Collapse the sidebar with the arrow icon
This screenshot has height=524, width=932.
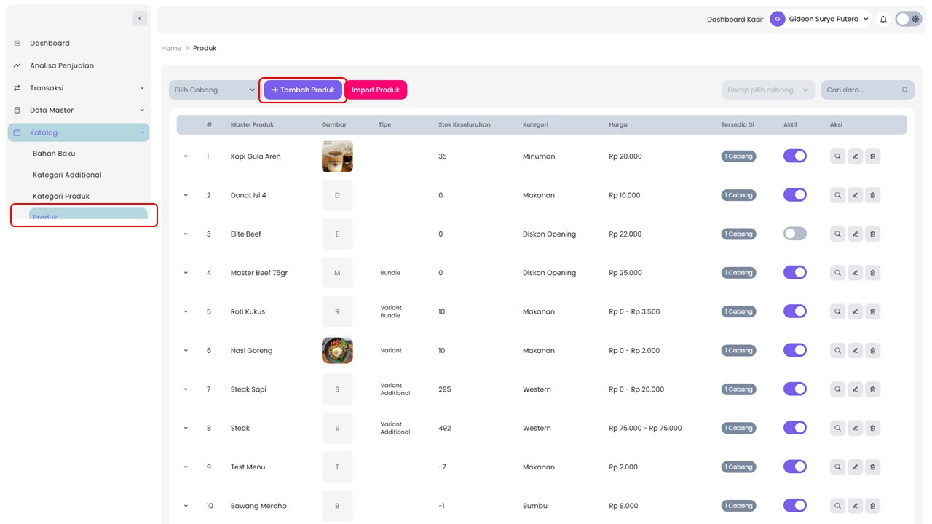140,18
